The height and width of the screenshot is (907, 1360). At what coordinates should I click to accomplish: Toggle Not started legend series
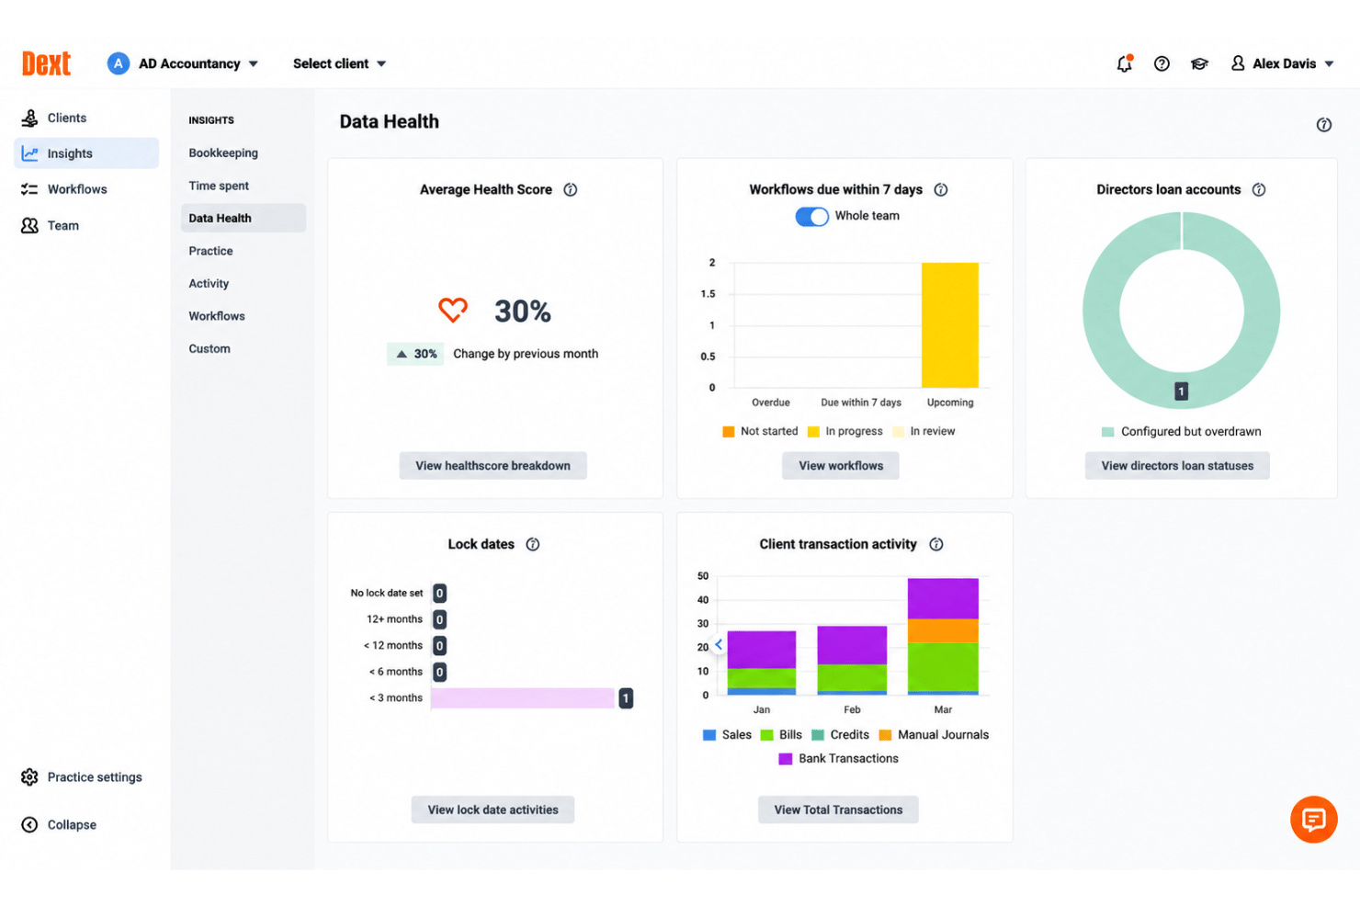pyautogui.click(x=760, y=431)
